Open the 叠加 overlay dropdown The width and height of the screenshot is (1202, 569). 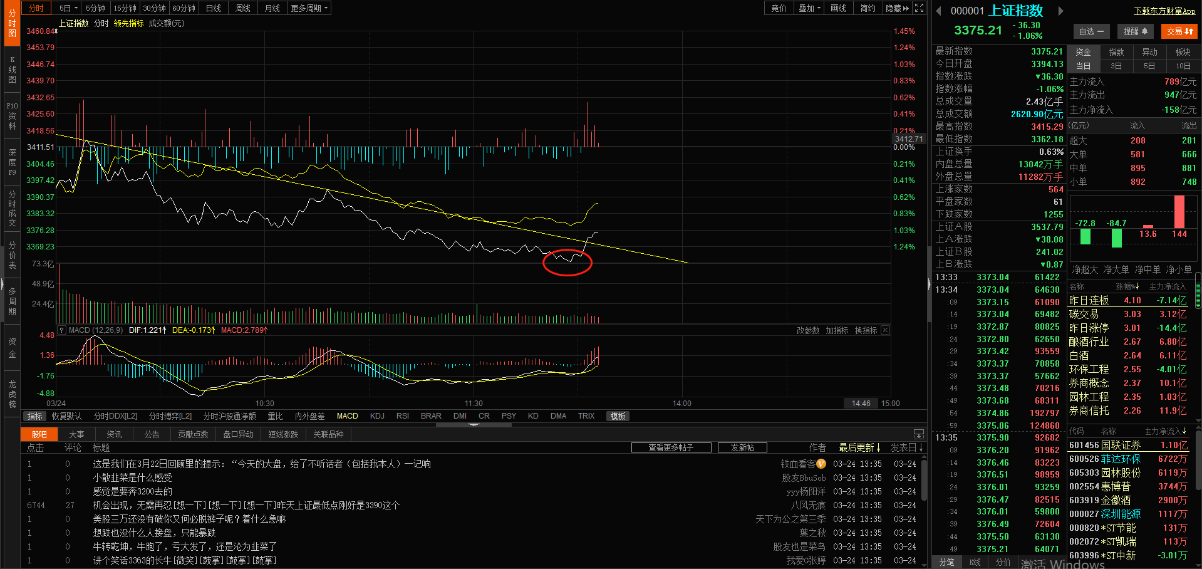(809, 8)
